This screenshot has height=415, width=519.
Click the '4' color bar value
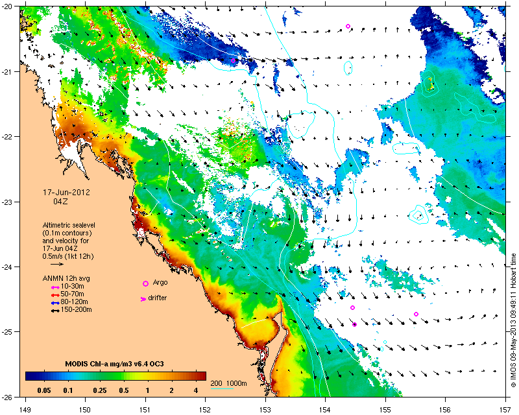point(196,390)
